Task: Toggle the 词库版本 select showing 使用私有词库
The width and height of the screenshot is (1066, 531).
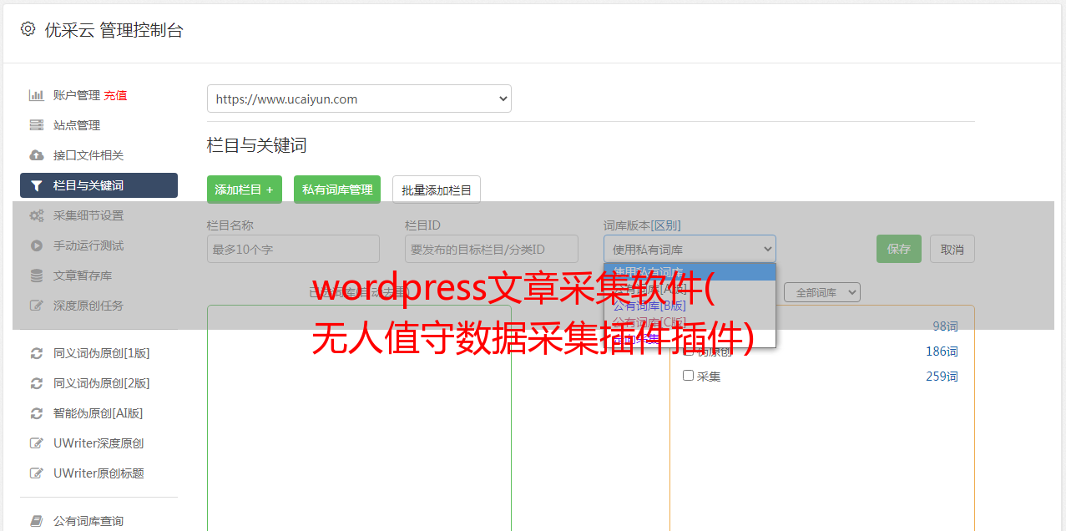Action: tap(690, 249)
